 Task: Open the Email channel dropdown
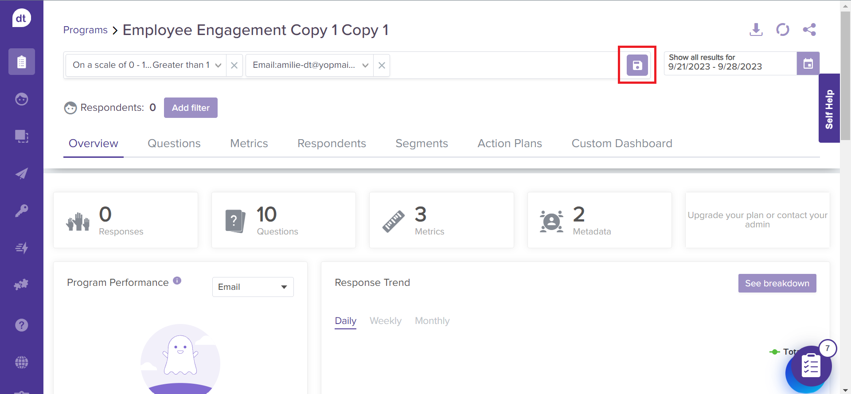click(x=253, y=287)
